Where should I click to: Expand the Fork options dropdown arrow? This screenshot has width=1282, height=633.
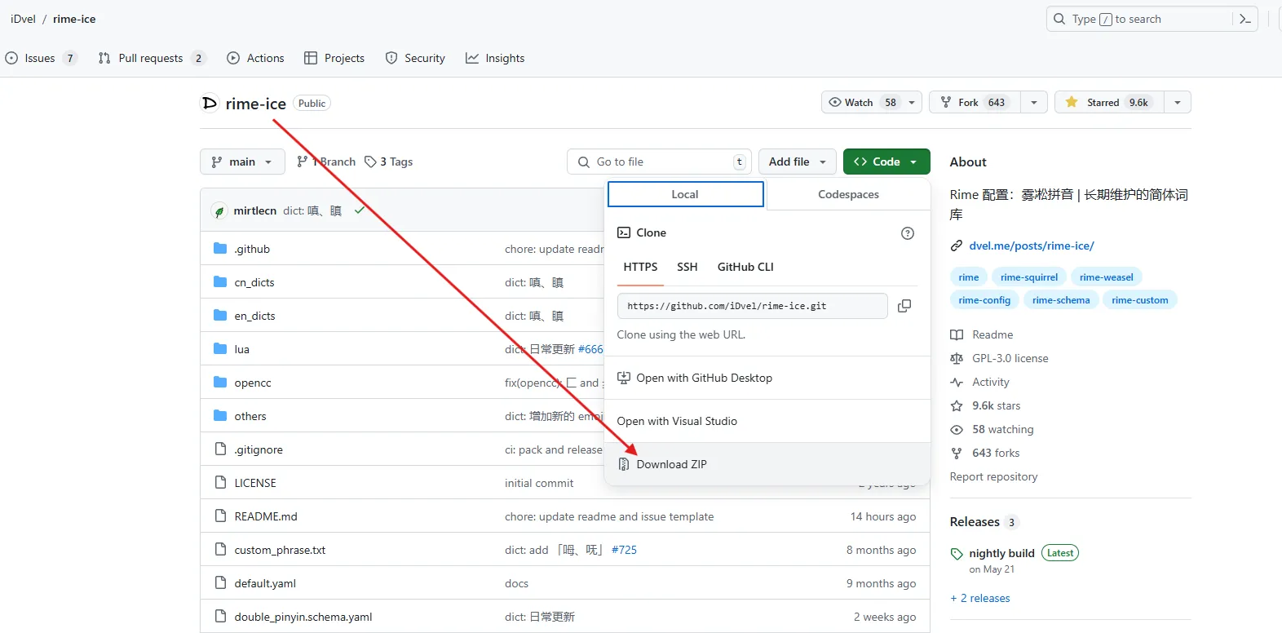coord(1034,102)
